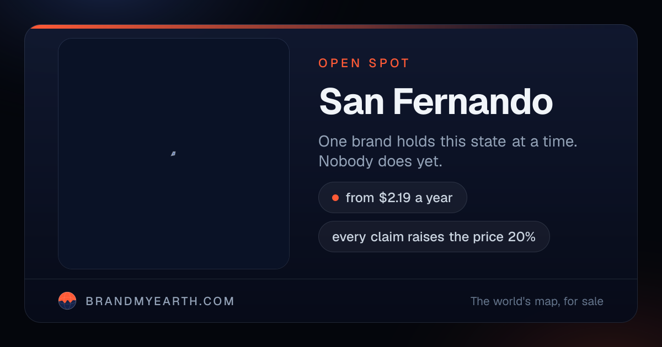Viewport: 662px width, 347px height.
Task: Click "The world's map, for sale" tagline
Action: tap(537, 301)
